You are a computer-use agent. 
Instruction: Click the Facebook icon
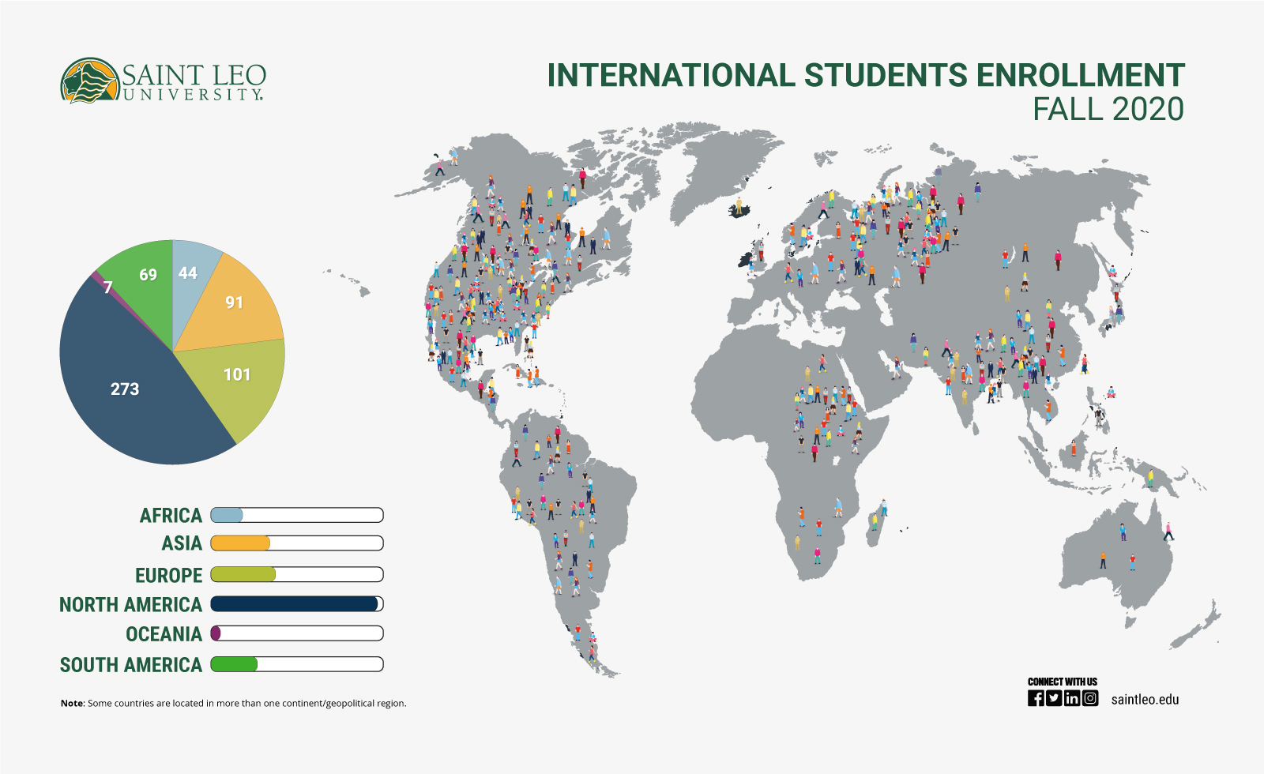[1036, 698]
